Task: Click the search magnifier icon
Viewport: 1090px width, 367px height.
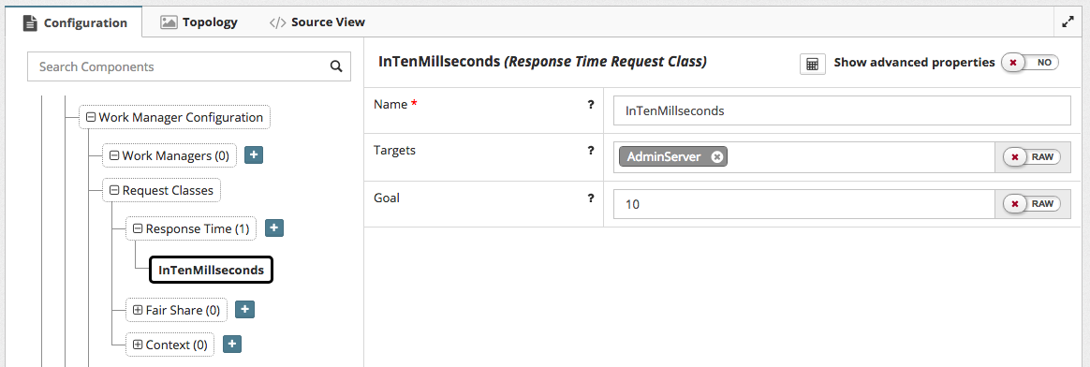Action: click(336, 66)
